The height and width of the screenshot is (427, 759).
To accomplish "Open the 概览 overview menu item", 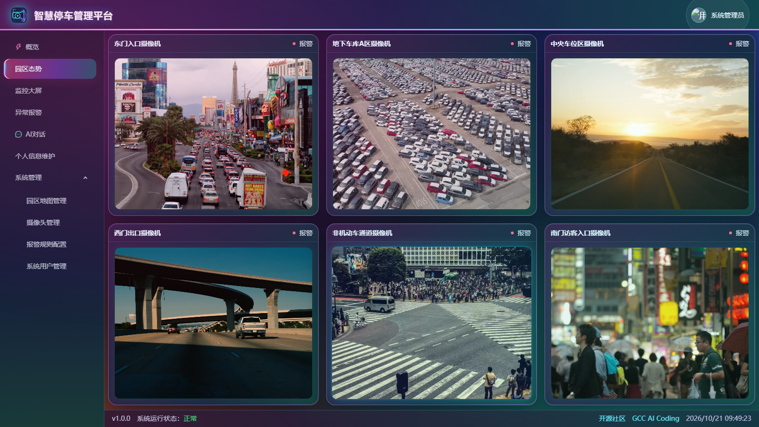I will pyautogui.click(x=50, y=47).
